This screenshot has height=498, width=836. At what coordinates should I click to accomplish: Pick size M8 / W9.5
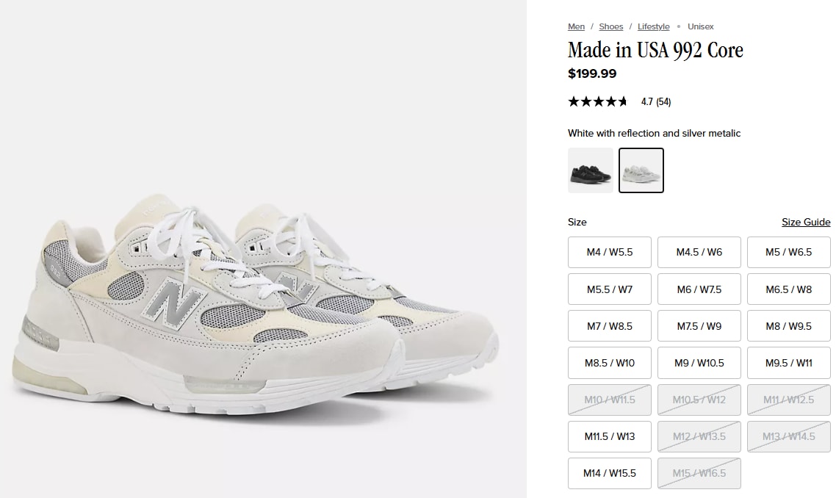pos(788,326)
